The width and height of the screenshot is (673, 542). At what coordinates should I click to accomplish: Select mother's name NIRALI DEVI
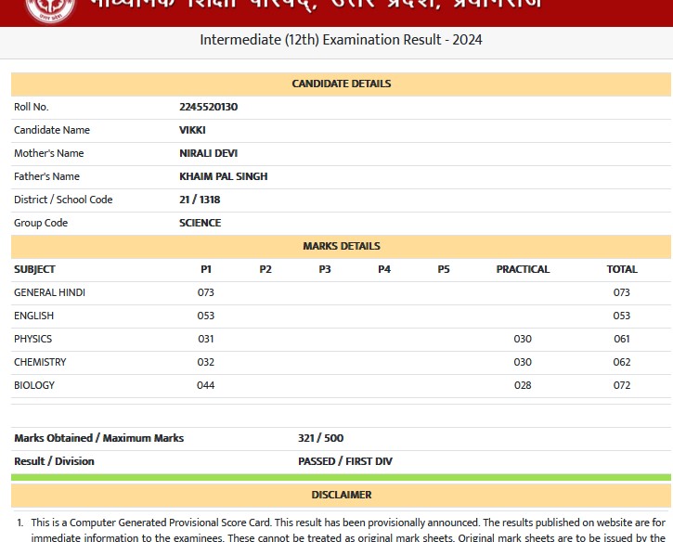(x=208, y=153)
